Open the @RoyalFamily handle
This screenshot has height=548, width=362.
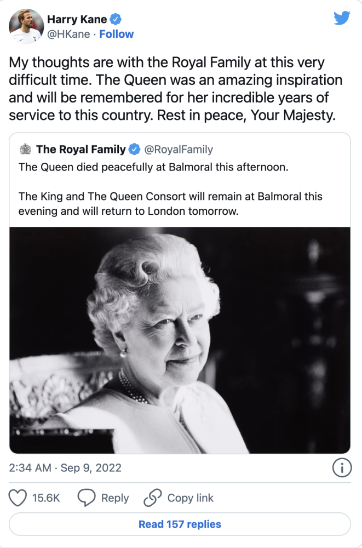179,149
